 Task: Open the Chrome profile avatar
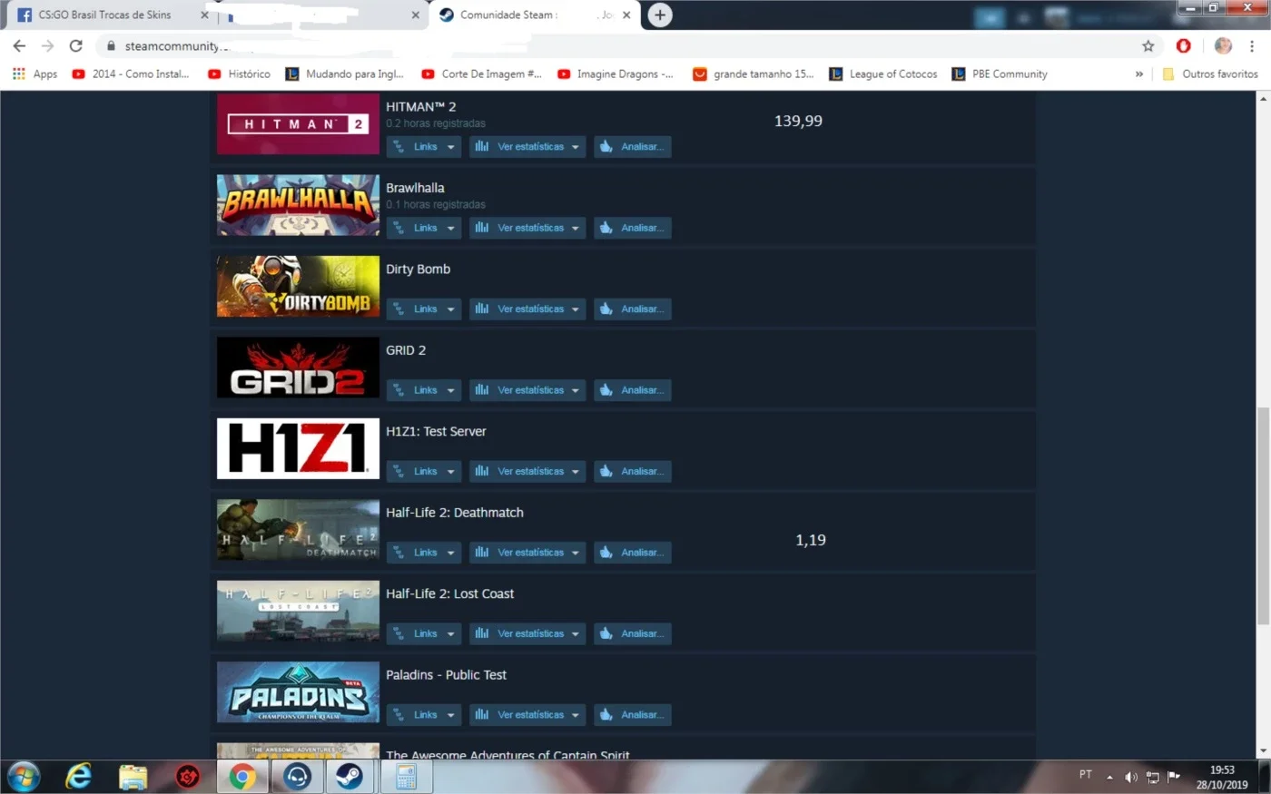[1223, 46]
